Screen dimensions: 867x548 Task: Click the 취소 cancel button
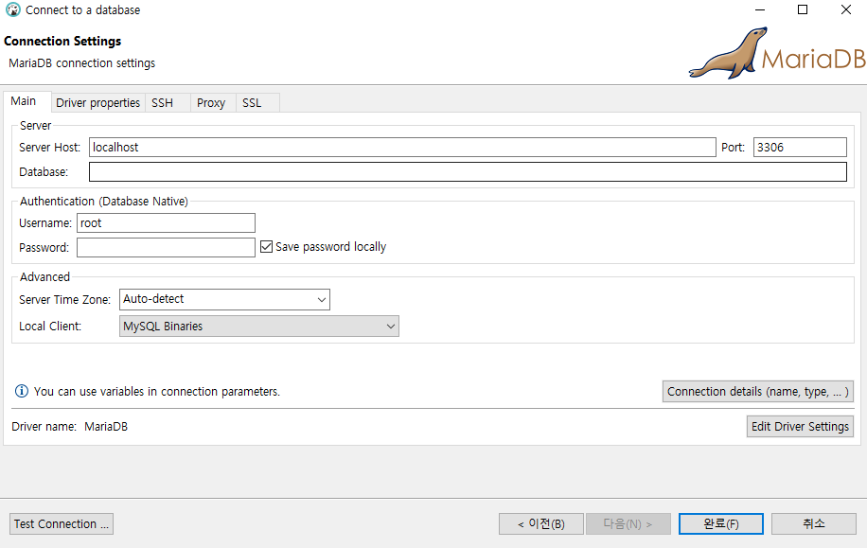click(x=813, y=523)
